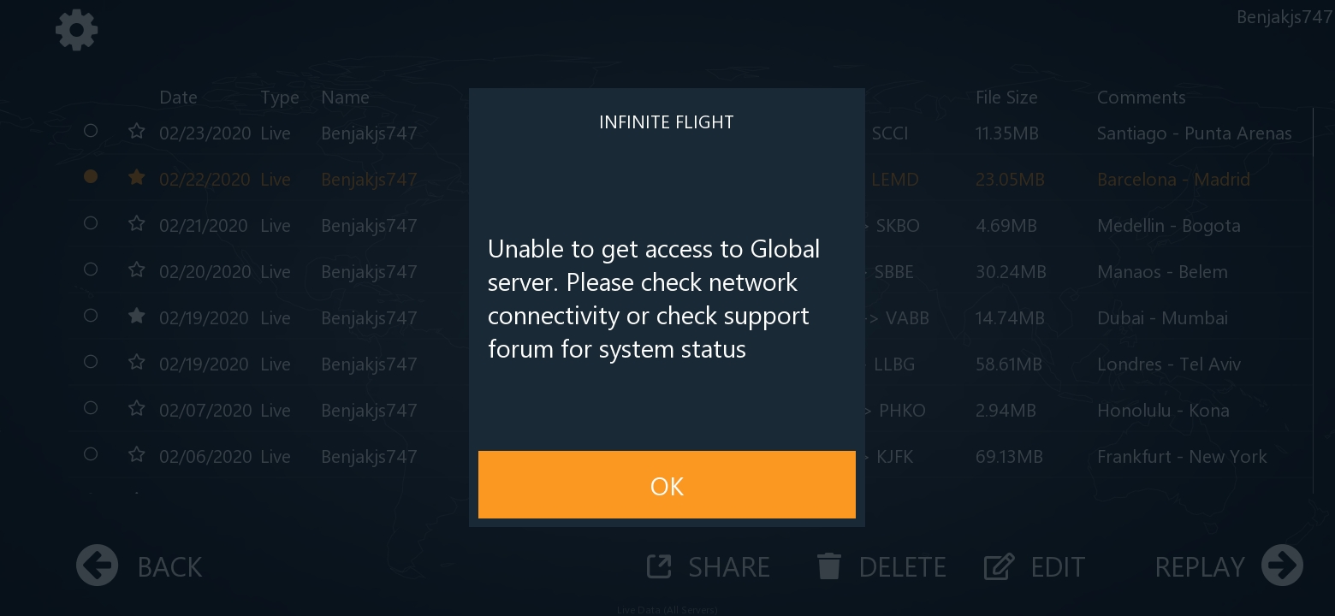Click the Edit pencil icon
Screen dimensions: 1335x616
(x=999, y=566)
